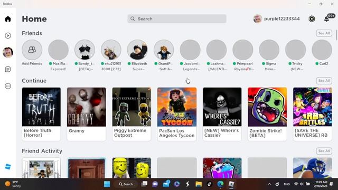Open the More options ellipsis icon
Viewport: 338px width, 190px height.
click(8, 86)
